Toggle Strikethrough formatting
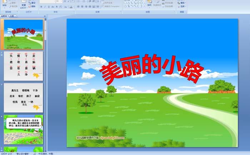This screenshot has height=155, width=250. [x=53, y=7]
